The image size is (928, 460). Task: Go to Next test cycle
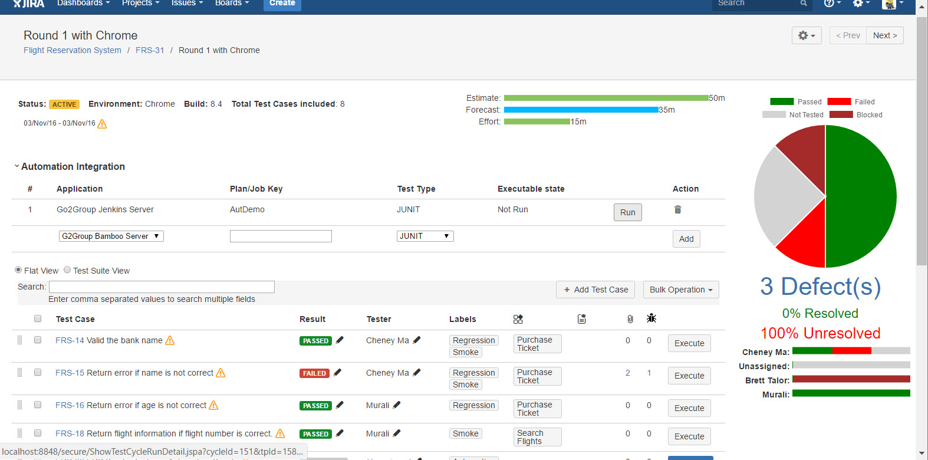(x=885, y=35)
